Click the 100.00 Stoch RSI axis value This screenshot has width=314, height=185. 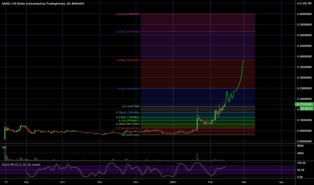pyautogui.click(x=301, y=163)
